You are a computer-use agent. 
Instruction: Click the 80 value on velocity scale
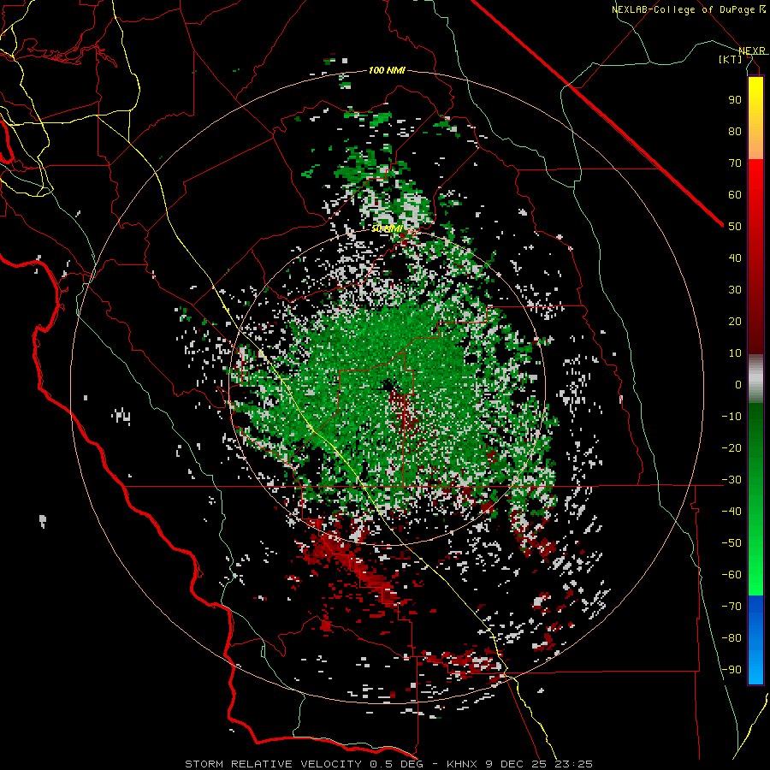click(x=735, y=132)
